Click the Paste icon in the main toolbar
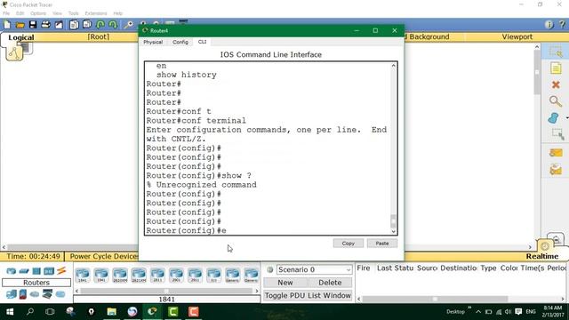Viewport: 569px width, 320px height. (x=87, y=25)
